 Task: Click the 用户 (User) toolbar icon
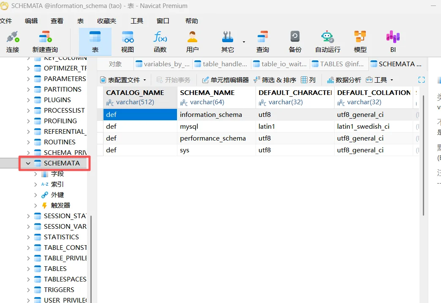(x=192, y=41)
